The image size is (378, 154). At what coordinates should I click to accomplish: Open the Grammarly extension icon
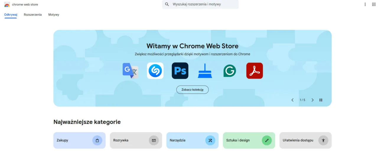click(230, 71)
